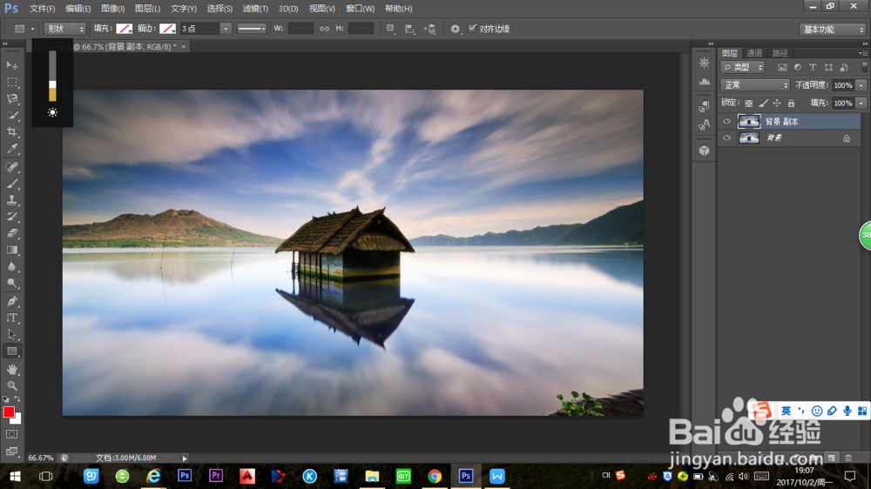Select the Gradient tool
Image resolution: width=871 pixels, height=489 pixels.
12,250
